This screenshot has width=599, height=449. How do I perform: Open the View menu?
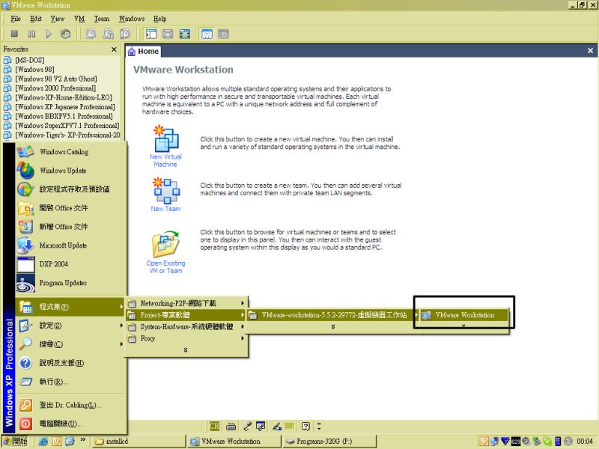point(58,19)
